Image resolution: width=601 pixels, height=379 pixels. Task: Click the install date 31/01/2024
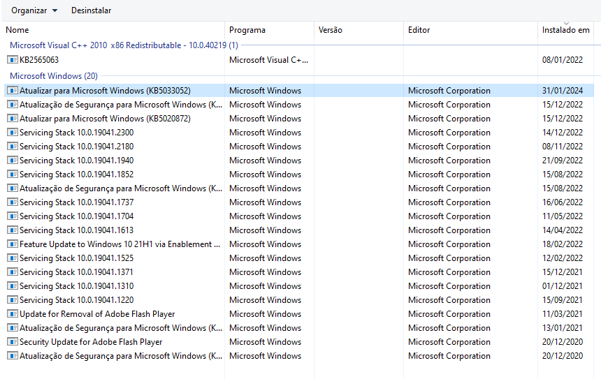(x=563, y=90)
